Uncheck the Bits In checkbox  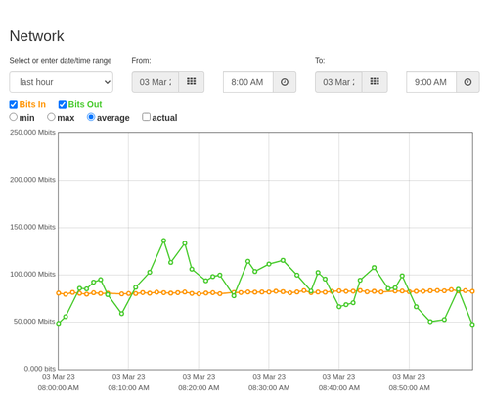click(14, 104)
